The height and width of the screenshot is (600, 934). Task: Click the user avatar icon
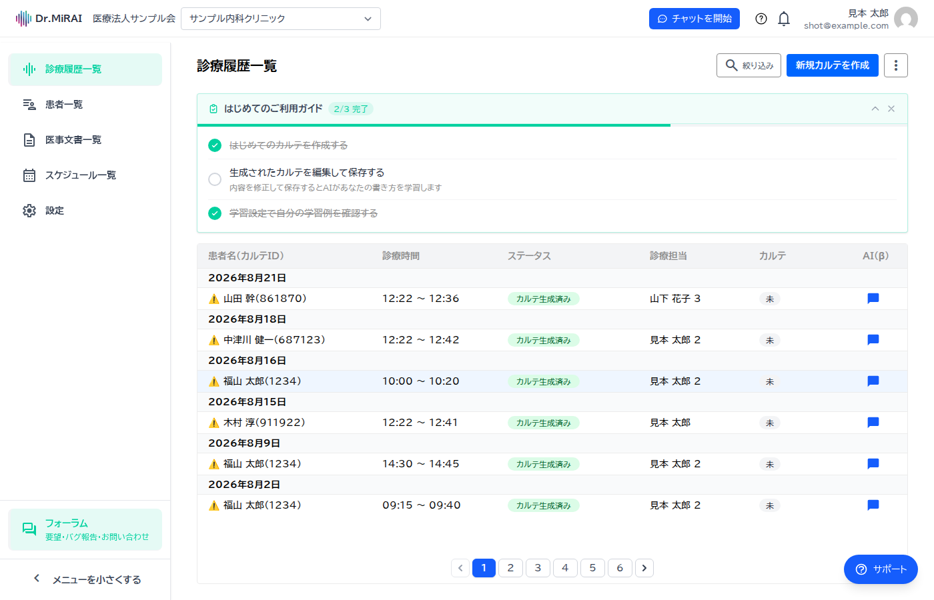[x=906, y=19]
